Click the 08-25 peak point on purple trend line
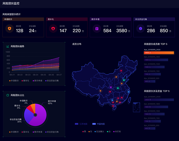The width and height of the screenshot is (179, 141). (43, 61)
